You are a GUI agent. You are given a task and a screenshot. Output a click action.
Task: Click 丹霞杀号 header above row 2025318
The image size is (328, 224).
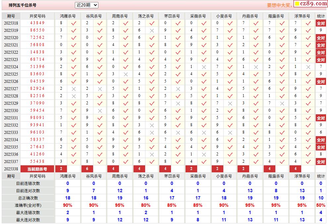[250, 16]
